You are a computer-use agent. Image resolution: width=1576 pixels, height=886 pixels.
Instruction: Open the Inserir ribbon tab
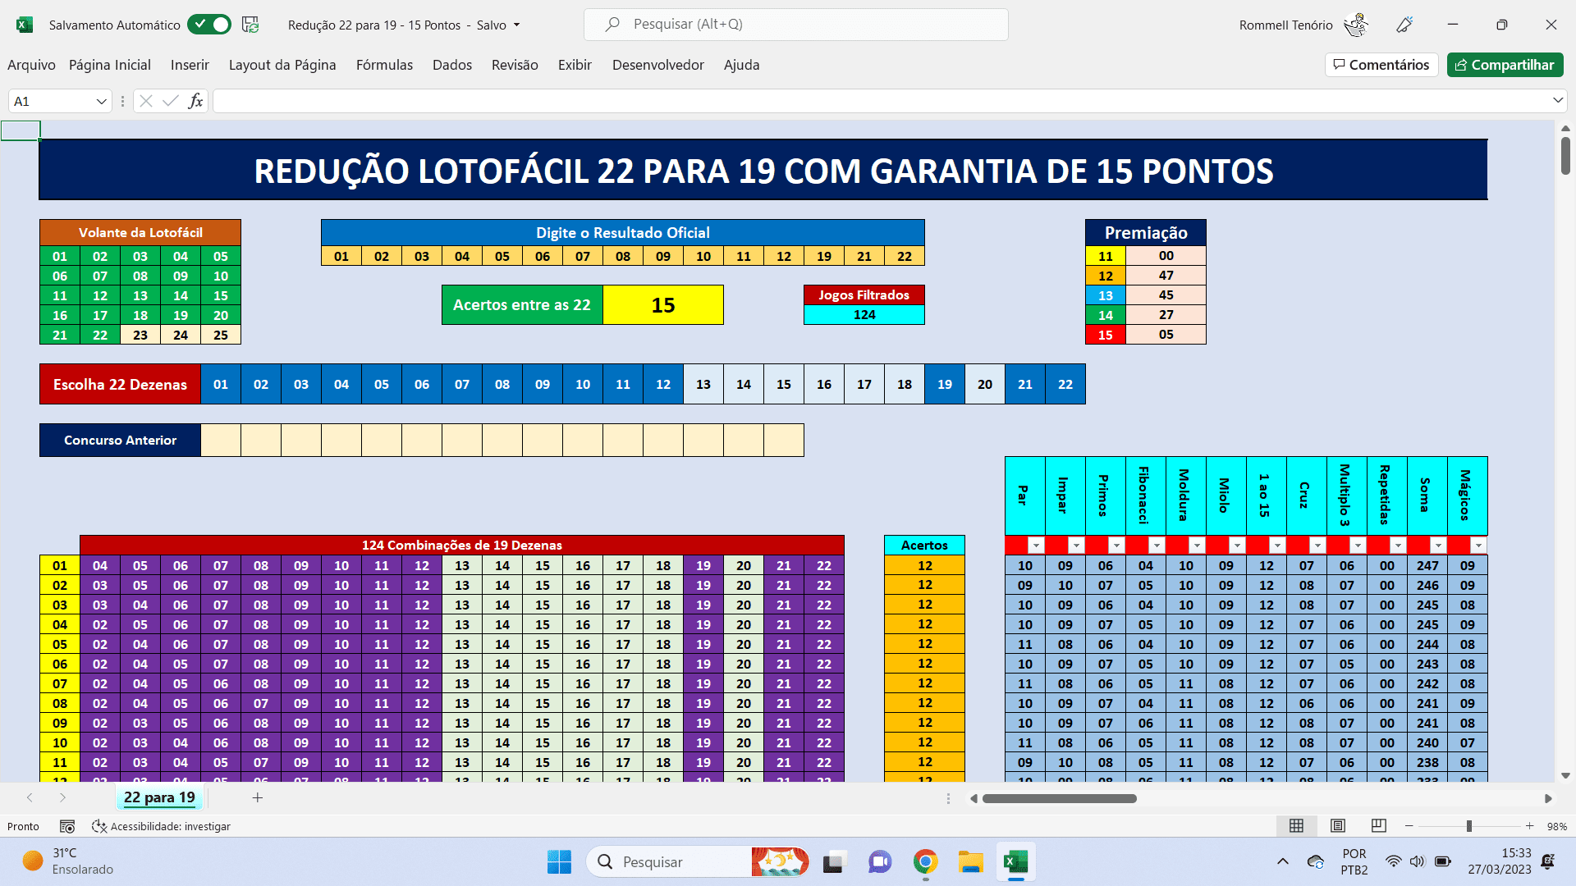tap(190, 65)
